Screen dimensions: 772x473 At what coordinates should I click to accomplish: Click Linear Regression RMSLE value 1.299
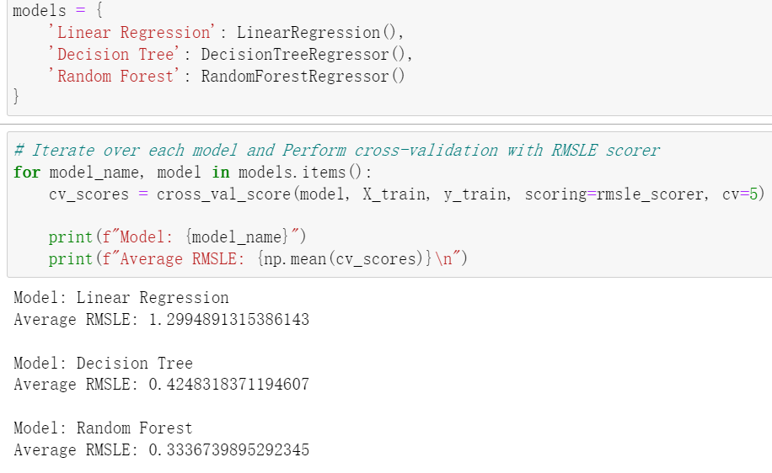pos(229,320)
